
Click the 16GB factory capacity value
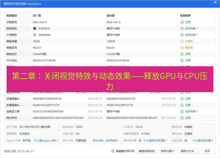coord(36,41)
